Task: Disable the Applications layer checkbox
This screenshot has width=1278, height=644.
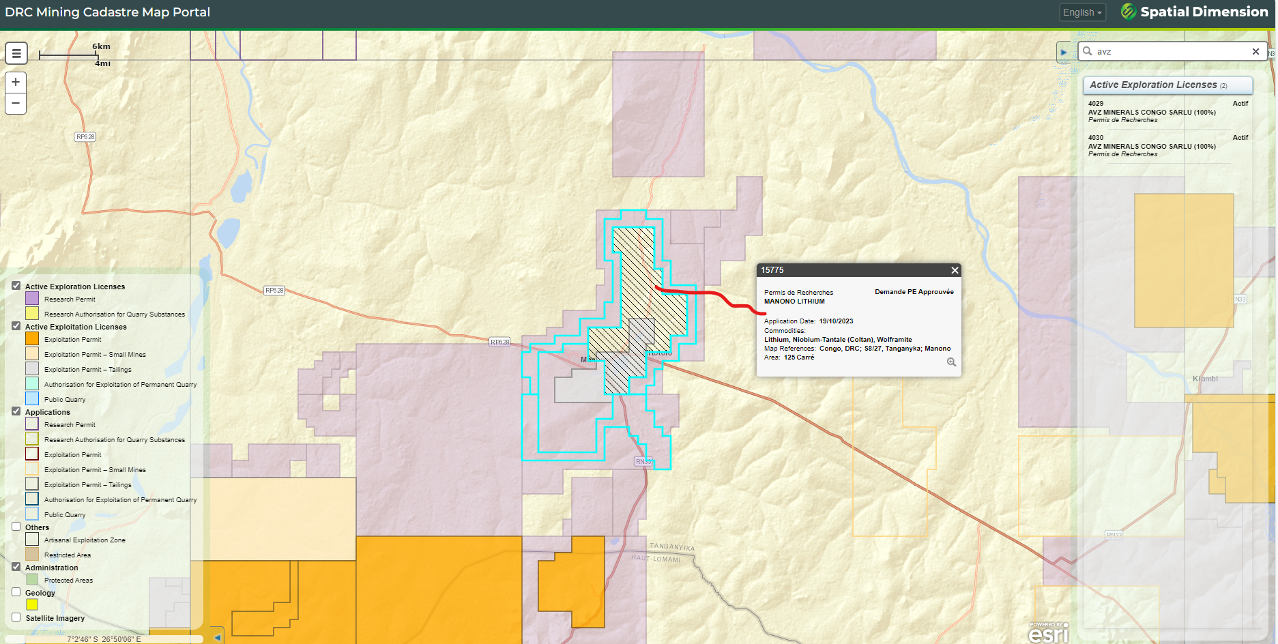Action: pyautogui.click(x=16, y=411)
